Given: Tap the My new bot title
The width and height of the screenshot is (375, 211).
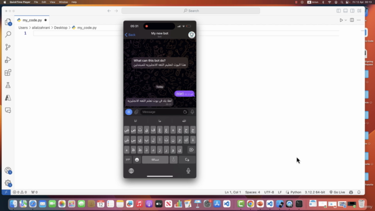Looking at the screenshot, I should tap(159, 33).
